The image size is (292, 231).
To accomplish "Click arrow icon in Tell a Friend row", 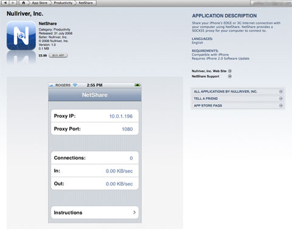I will pyautogui.click(x=281, y=99).
